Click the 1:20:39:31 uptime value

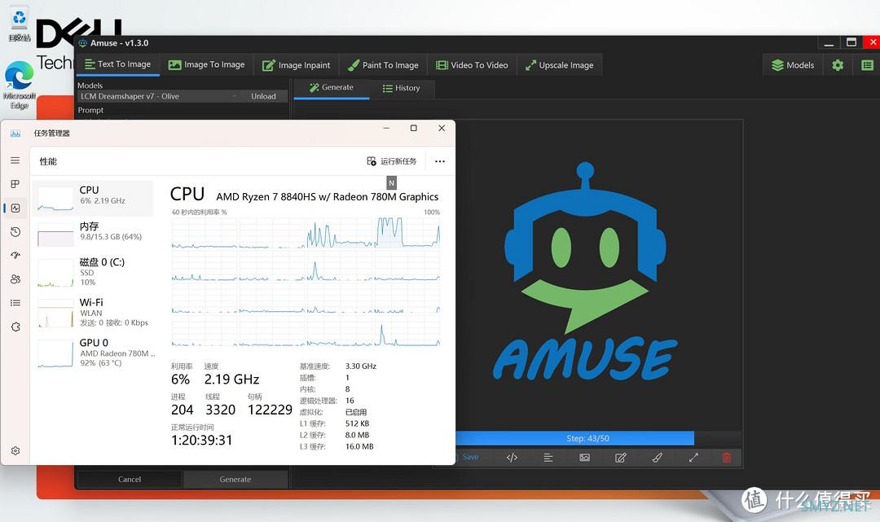[201, 440]
